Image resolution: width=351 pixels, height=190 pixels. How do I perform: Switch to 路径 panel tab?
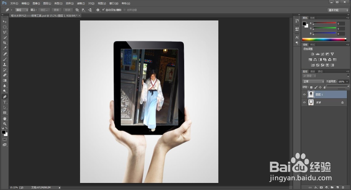pyautogui.click(x=320, y=72)
